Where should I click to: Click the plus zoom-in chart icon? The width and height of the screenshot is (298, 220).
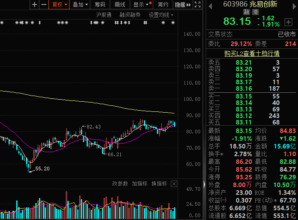pyautogui.click(x=35, y=5)
